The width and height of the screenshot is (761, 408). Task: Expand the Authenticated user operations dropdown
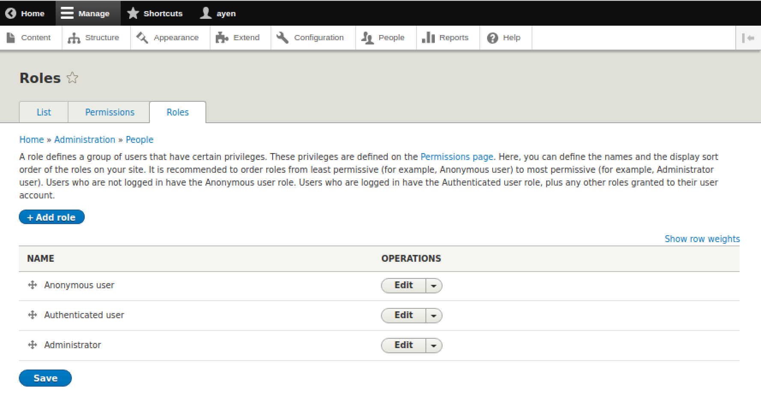click(x=434, y=316)
